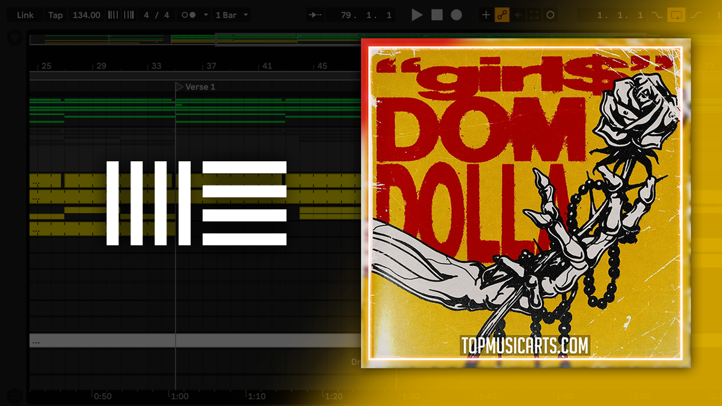Click the horizontal scrollbar at the bottom
This screenshot has width=722, height=406.
tap(180, 341)
